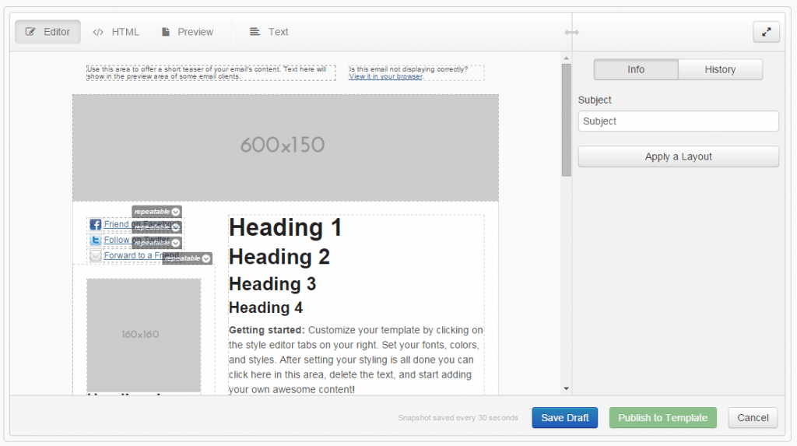Click Apply a Layout button
797x446 pixels.
point(678,156)
